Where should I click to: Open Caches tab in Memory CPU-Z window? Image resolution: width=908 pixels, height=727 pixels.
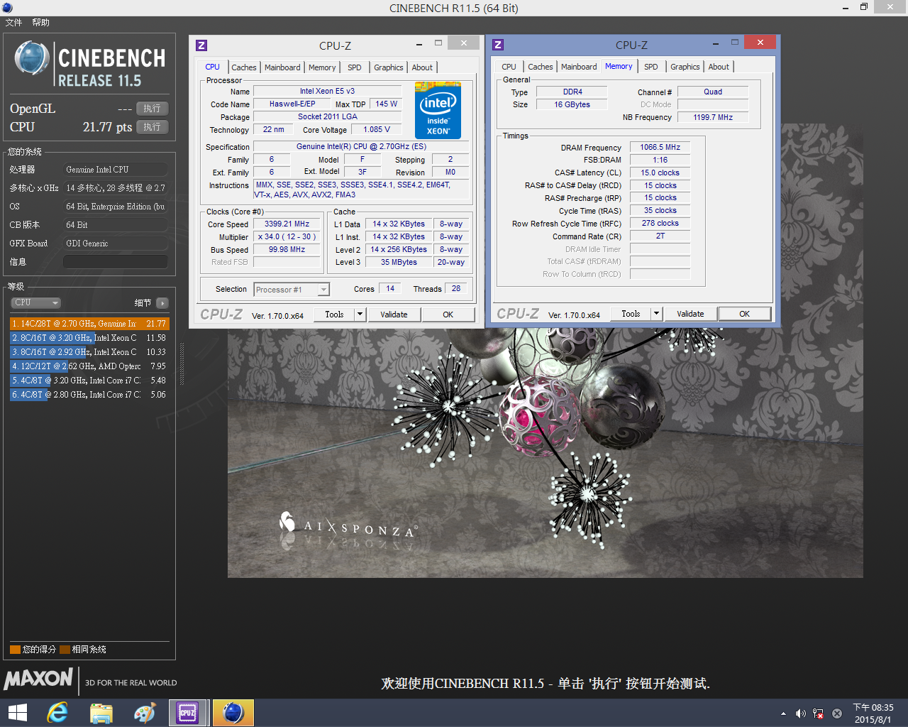(x=541, y=67)
